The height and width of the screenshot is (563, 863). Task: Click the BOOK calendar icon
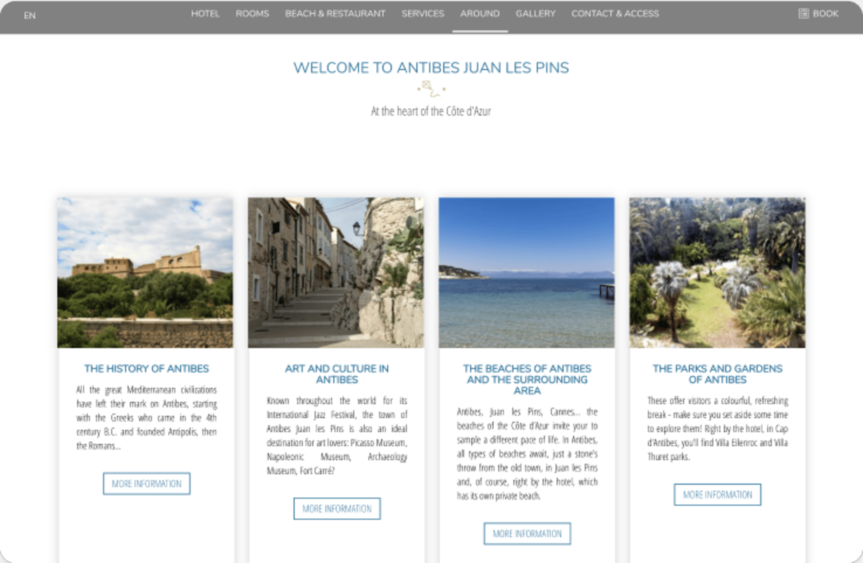803,13
